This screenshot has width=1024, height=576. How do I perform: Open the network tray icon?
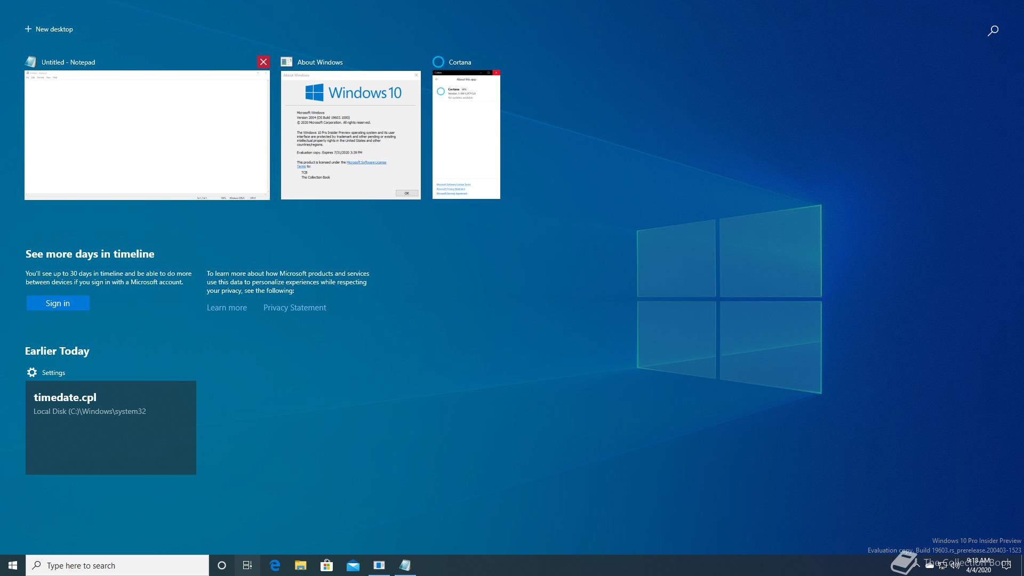click(x=942, y=565)
